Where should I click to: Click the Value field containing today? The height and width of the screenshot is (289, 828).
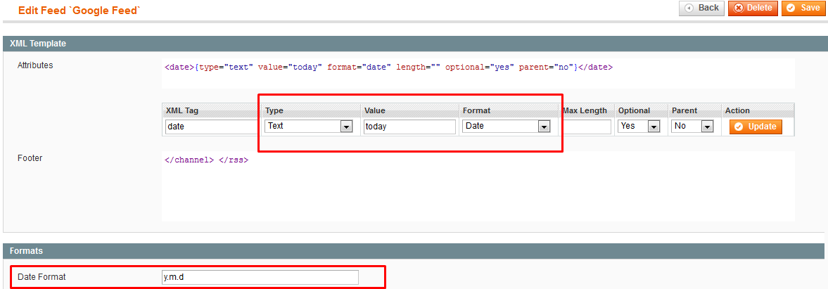pos(409,127)
